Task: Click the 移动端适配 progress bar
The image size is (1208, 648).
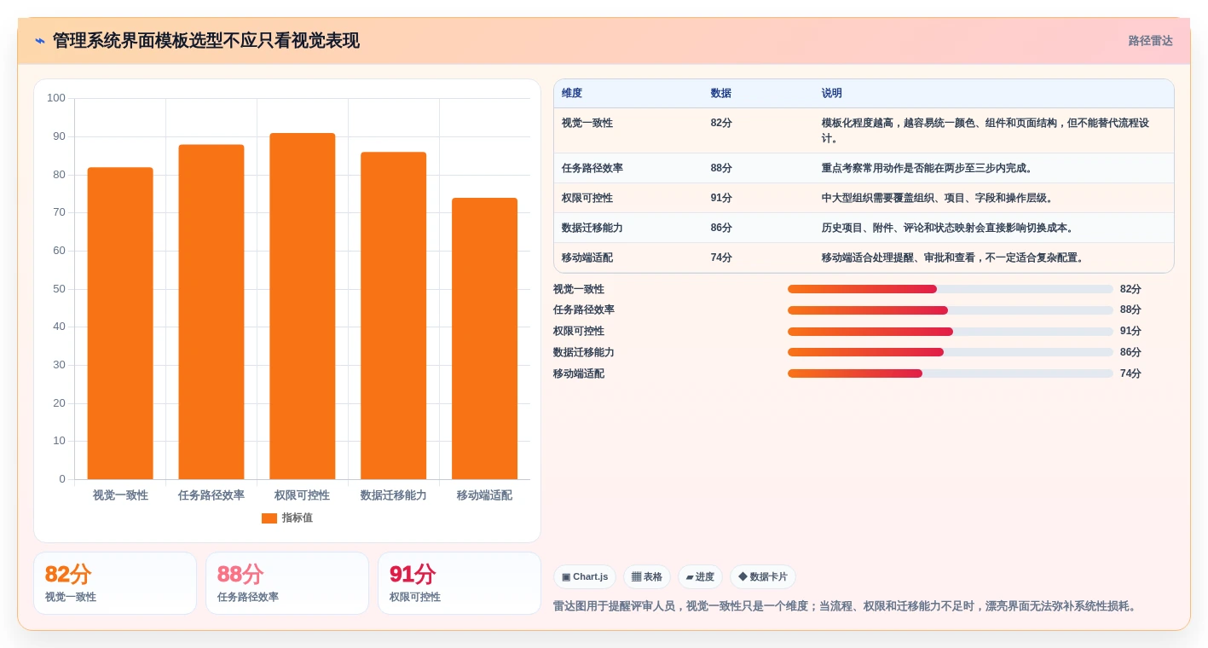Action: [x=951, y=373]
